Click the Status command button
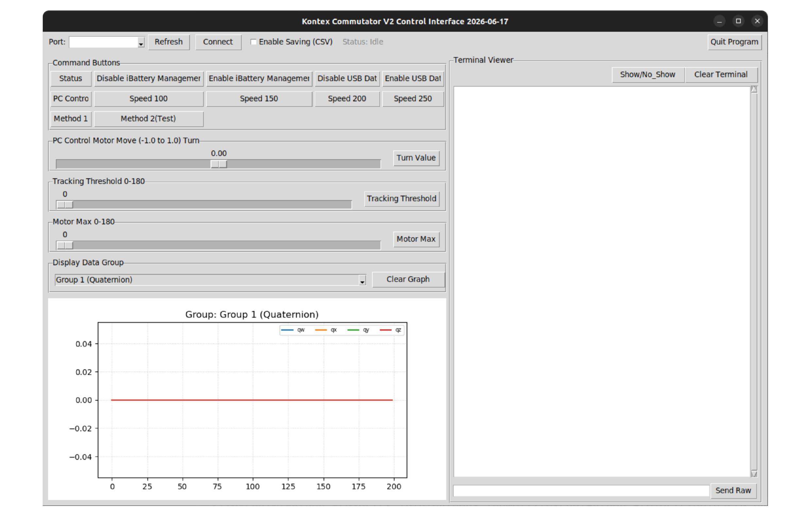Viewport: 811px width, 518px height. (x=71, y=79)
